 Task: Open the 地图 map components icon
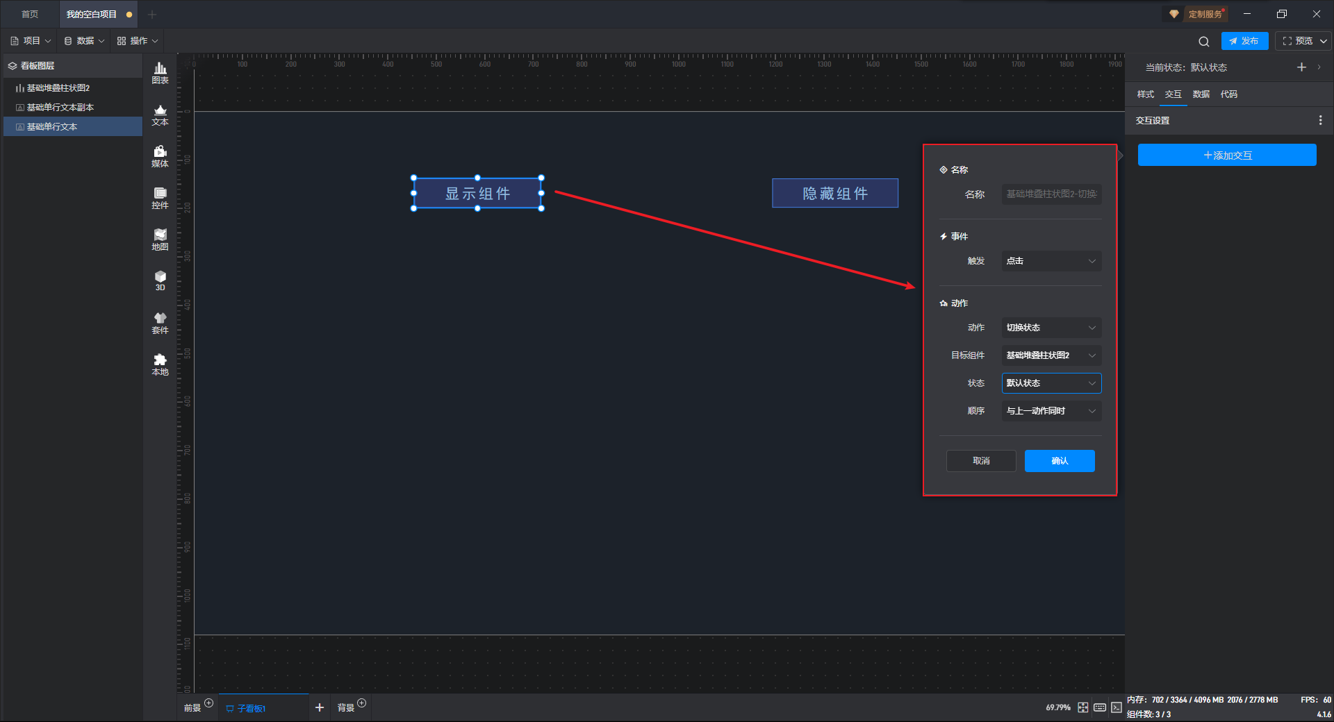tap(160, 240)
